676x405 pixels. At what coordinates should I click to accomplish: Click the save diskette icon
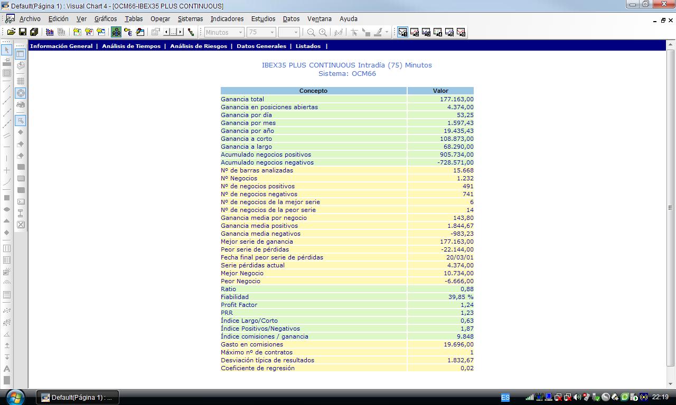tap(23, 32)
